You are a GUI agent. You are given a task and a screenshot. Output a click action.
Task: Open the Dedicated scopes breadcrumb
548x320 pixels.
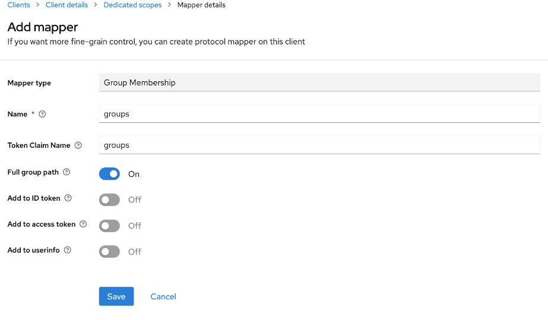(132, 5)
